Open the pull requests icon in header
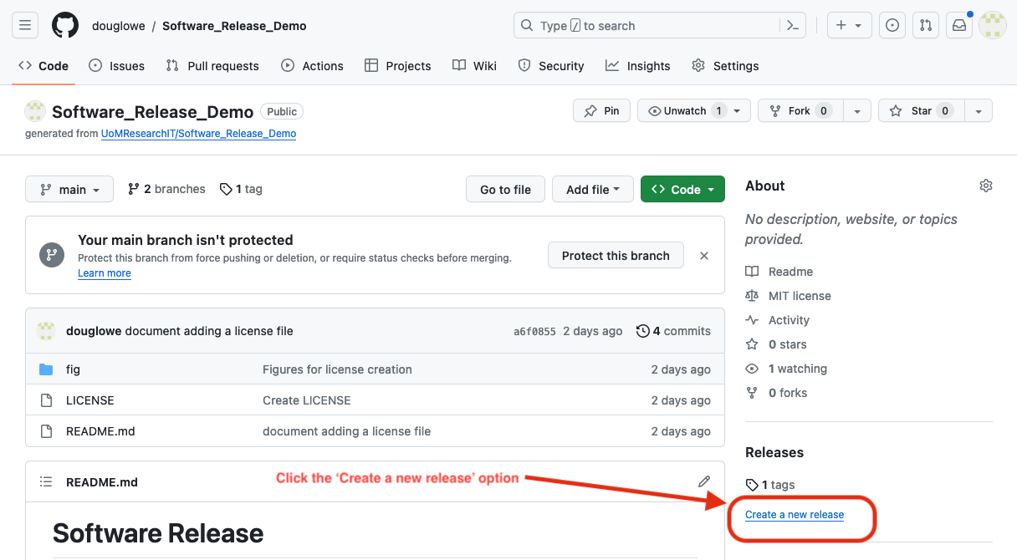Screen dimensions: 1017x560 [x=926, y=26]
